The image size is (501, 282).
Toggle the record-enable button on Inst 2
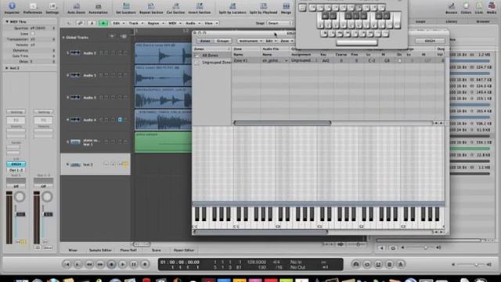click(x=125, y=164)
